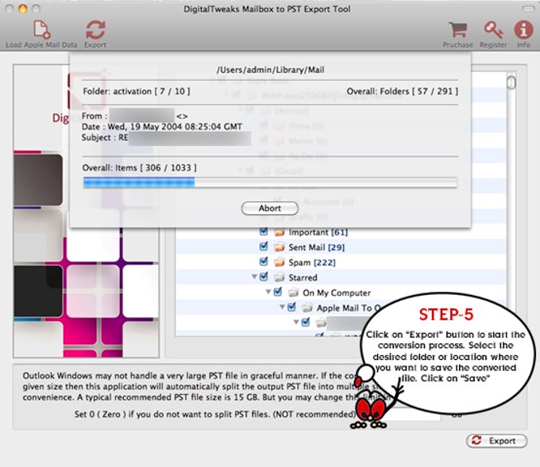Toggle the On My Computer checkbox
Screen dimensions: 540x467
pyautogui.click(x=278, y=292)
